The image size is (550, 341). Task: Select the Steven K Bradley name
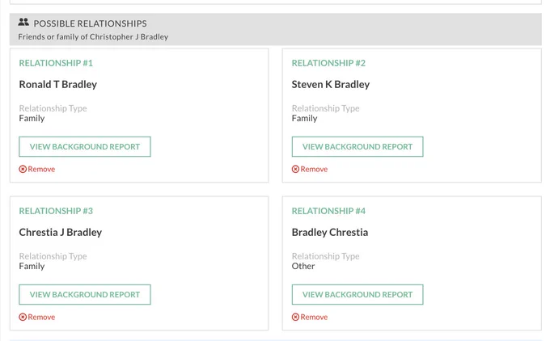point(331,85)
